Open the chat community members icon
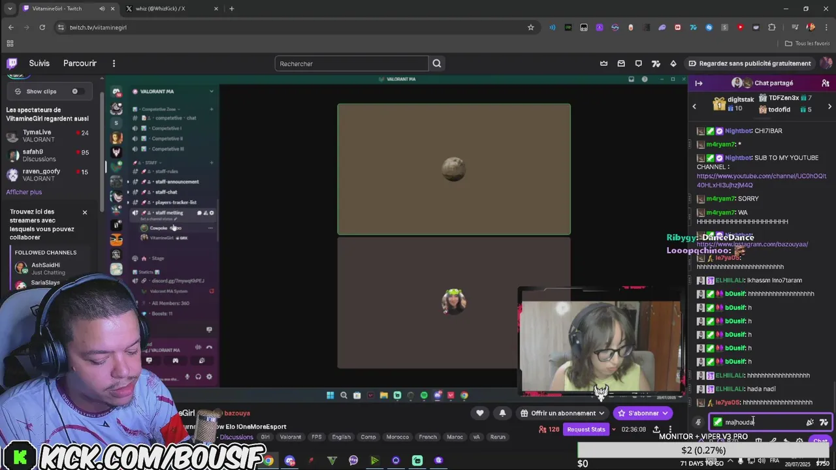The width and height of the screenshot is (836, 470). [826, 83]
